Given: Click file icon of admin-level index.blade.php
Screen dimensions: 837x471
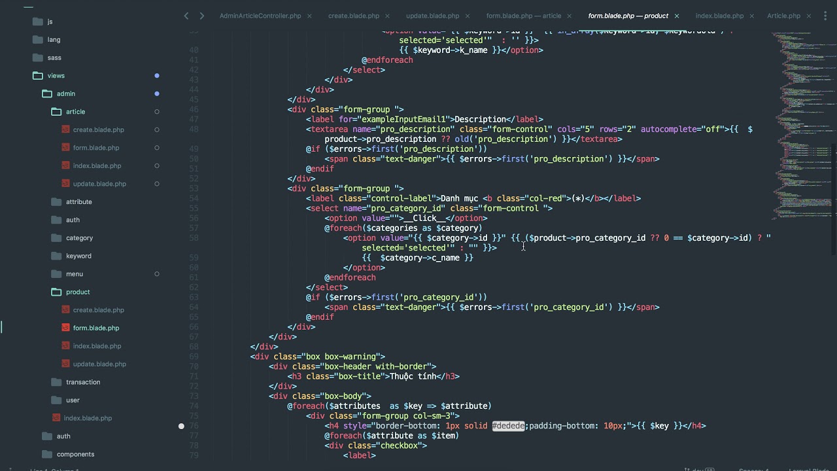Looking at the screenshot, I should click(x=56, y=418).
